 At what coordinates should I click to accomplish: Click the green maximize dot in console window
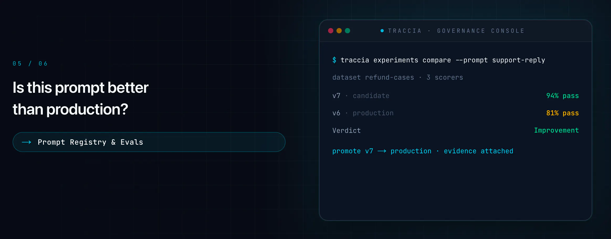(x=347, y=31)
